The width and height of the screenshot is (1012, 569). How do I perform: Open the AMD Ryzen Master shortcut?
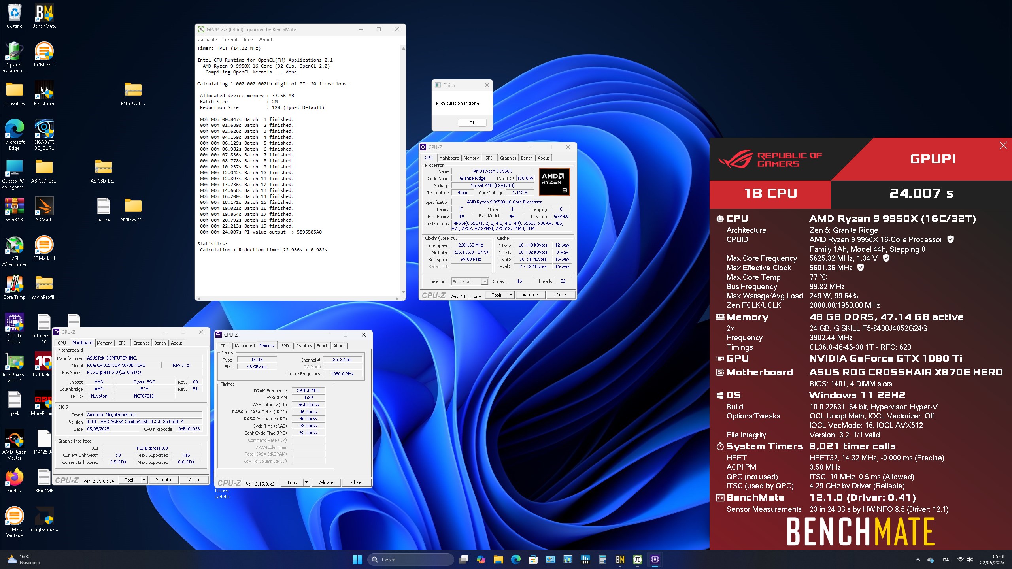tap(14, 445)
